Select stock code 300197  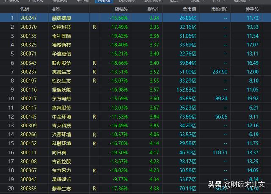tap(28, 81)
